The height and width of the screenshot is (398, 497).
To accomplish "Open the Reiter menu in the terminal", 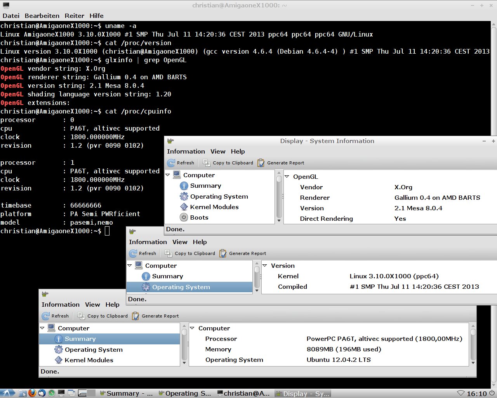I will 74,16.
